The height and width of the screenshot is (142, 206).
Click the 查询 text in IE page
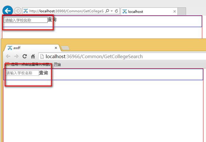(52, 19)
